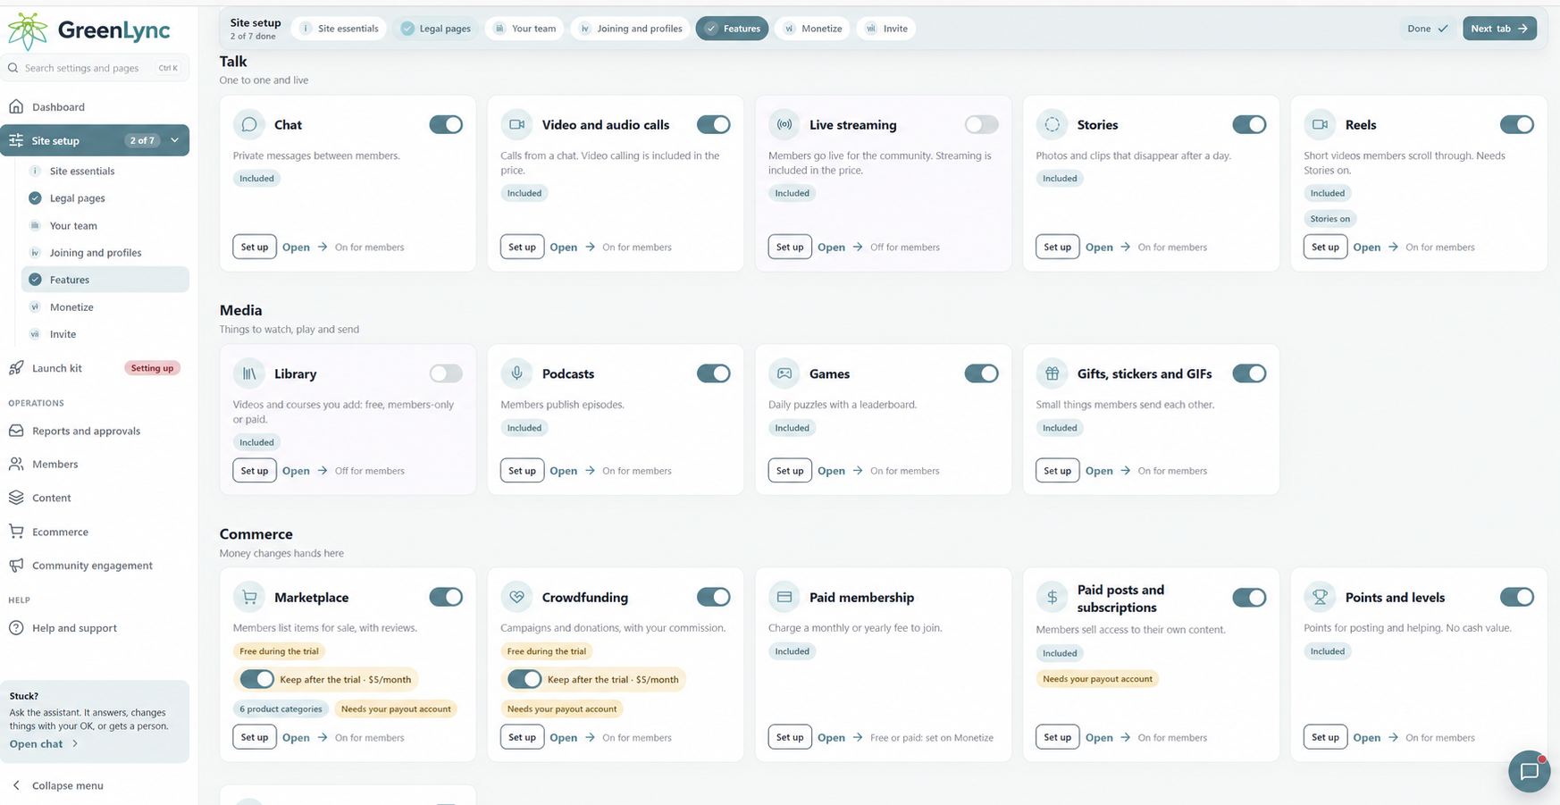Open the Your team tab
Image resolution: width=1560 pixels, height=805 pixels.
524,29
